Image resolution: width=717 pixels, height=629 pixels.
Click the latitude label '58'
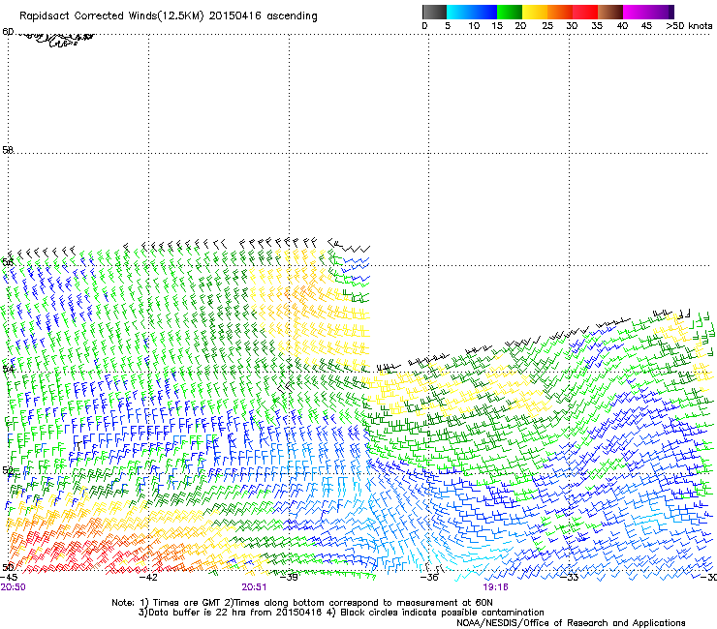coord(8,150)
